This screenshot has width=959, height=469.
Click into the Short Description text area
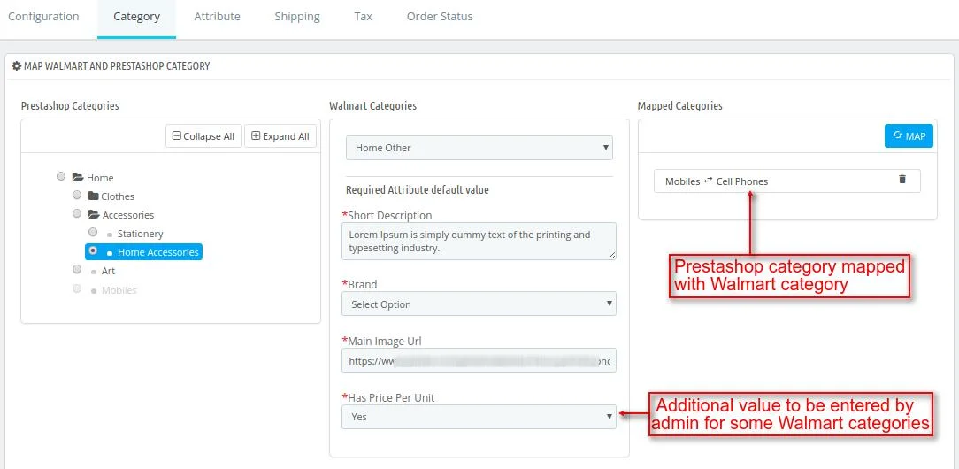pyautogui.click(x=479, y=242)
